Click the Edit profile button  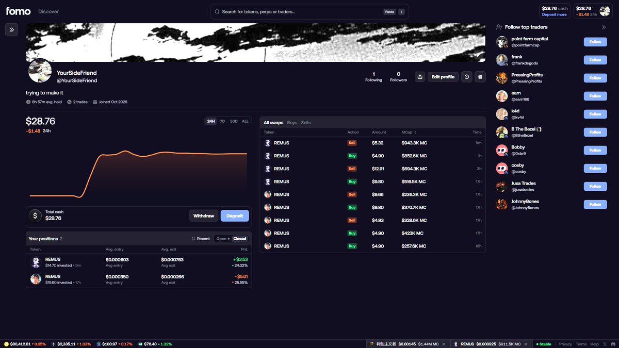pyautogui.click(x=443, y=77)
